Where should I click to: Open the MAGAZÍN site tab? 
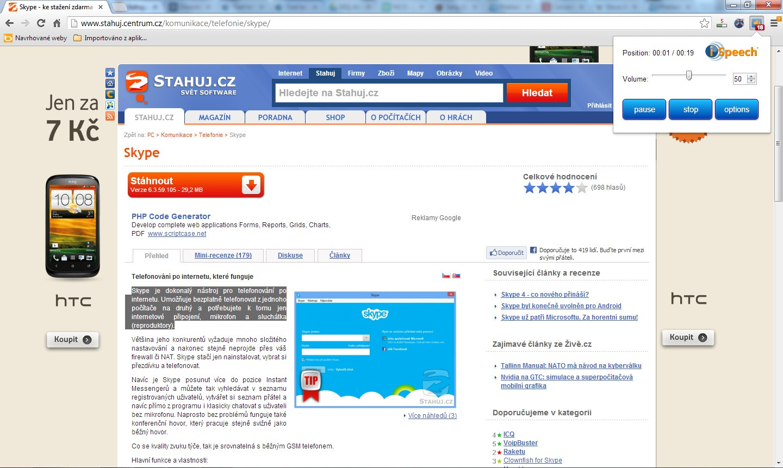215,117
